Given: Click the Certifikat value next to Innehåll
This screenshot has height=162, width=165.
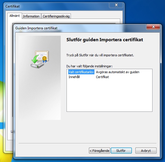Looking at the screenshot, I should (102, 77).
